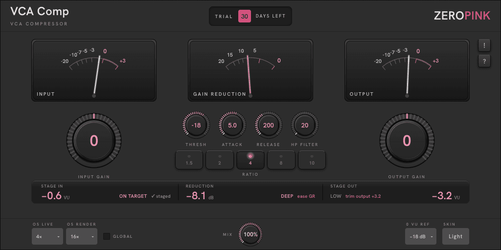501x250 pixels.
Task: Open the OS RENDER 16× dropdown
Action: [82, 237]
